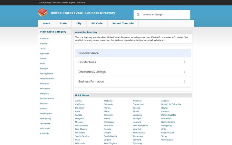This screenshot has height=145, width=232.
Task: Open Hawaii in U.S.A States list
Action: [165, 108]
